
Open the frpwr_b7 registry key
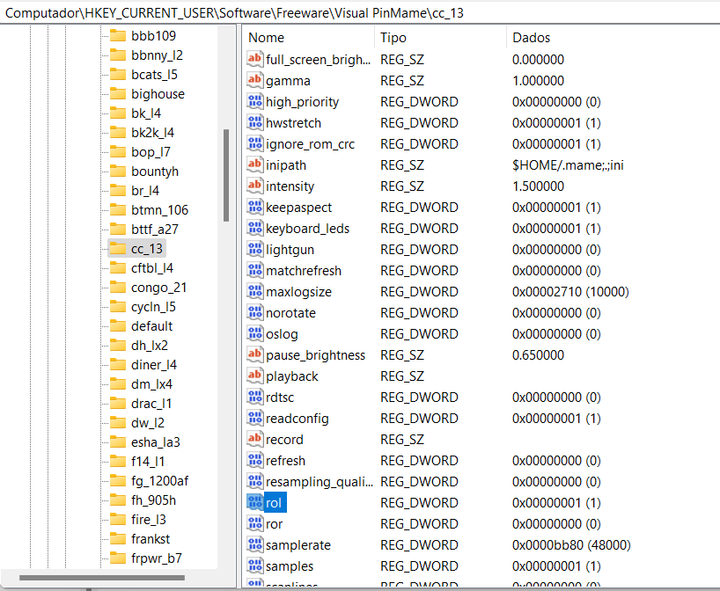click(157, 558)
